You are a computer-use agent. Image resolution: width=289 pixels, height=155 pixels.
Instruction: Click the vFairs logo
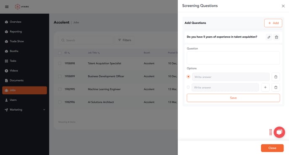(x=22, y=7)
